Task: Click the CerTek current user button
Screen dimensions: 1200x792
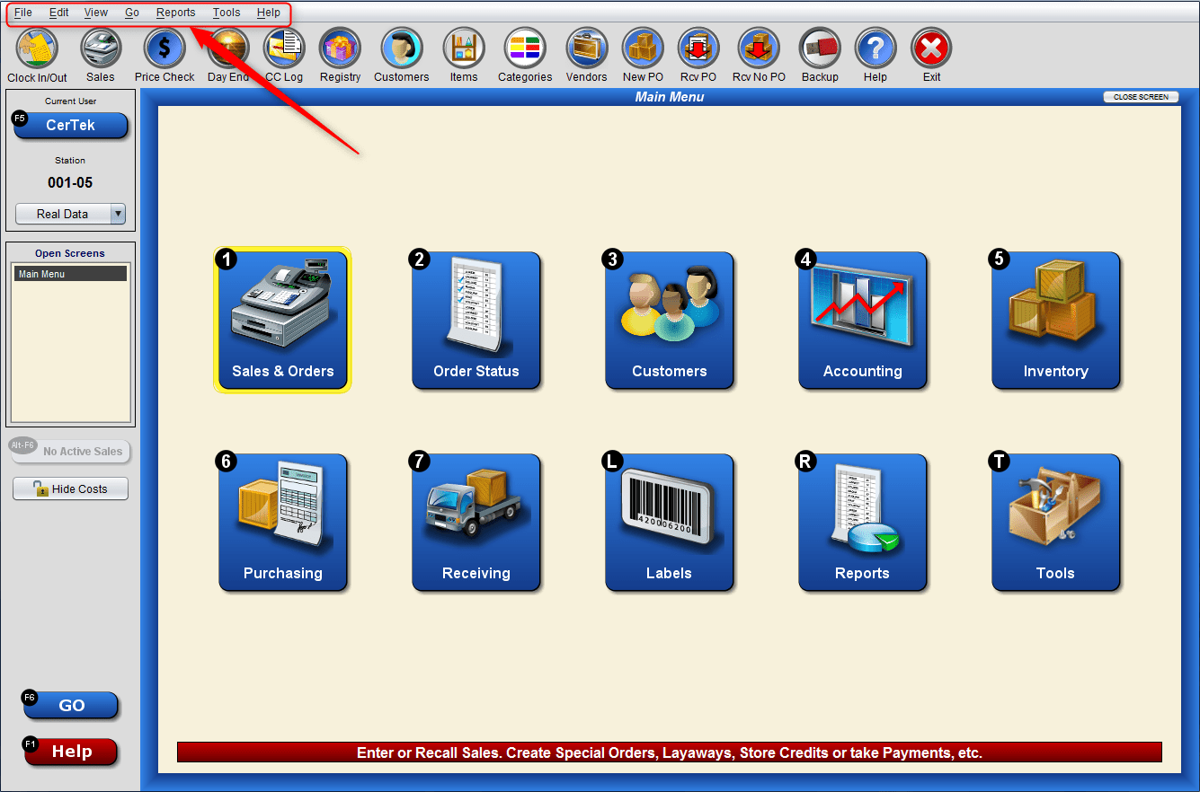Action: [x=69, y=126]
